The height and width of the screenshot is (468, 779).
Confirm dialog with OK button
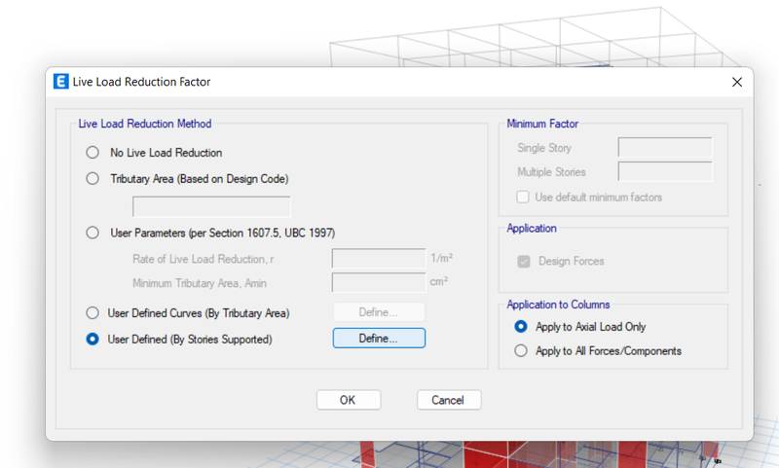pyautogui.click(x=349, y=400)
